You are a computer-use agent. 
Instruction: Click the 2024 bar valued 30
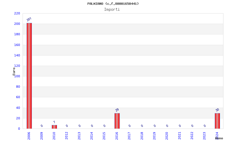click(217, 121)
